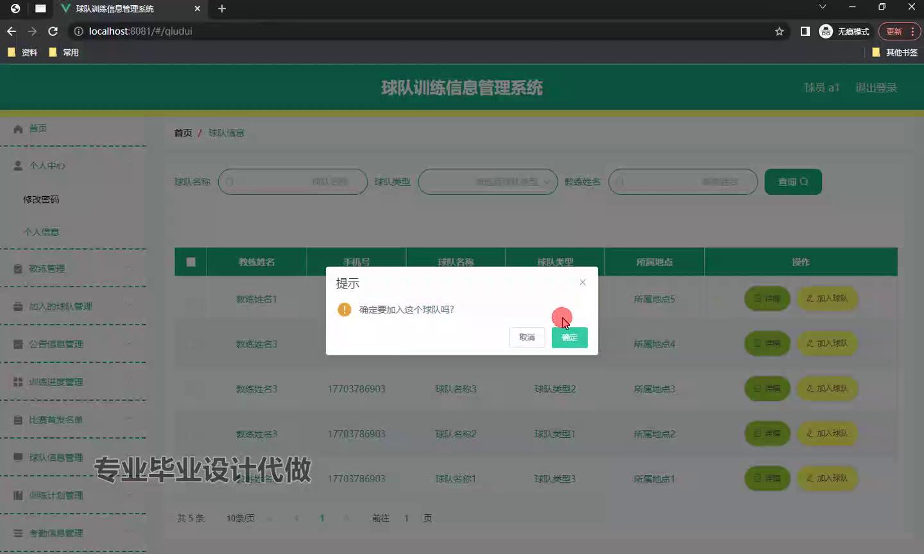
Task: Toggle the select-all checkbox in table header
Action: click(191, 262)
